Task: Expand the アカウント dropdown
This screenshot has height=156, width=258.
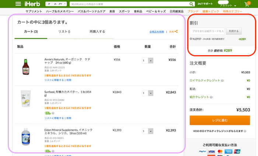Action: tap(228, 6)
